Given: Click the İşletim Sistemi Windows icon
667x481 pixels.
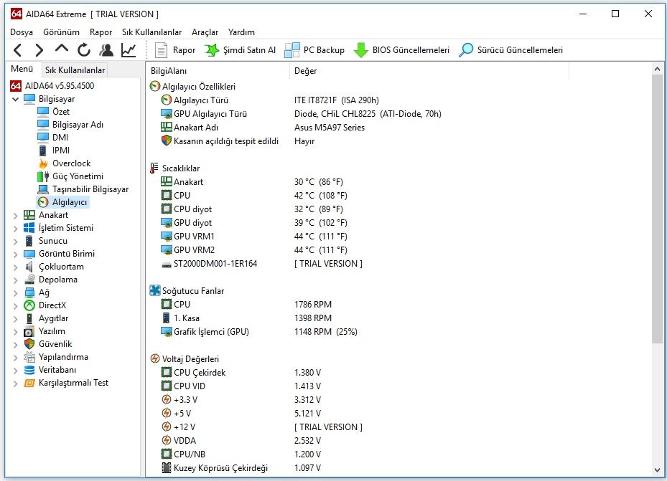Looking at the screenshot, I should pyautogui.click(x=29, y=228).
